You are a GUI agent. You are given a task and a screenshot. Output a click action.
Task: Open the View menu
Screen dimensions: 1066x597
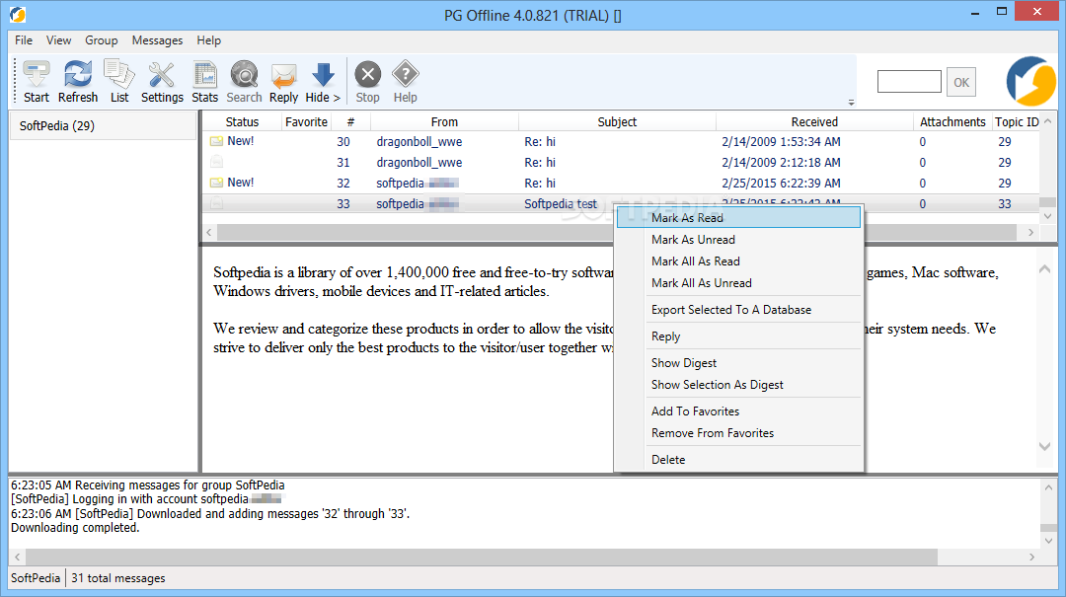click(58, 40)
